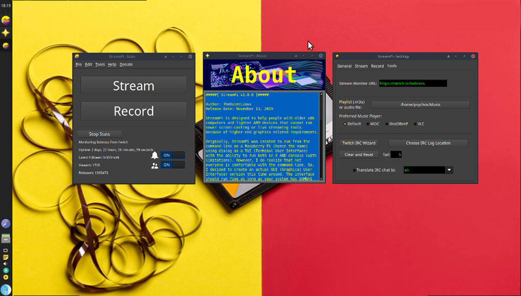
Task: Open the File menu in StreamPi Main
Action: pyautogui.click(x=79, y=65)
